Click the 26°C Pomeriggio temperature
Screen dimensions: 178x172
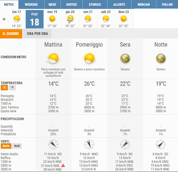click(x=89, y=84)
